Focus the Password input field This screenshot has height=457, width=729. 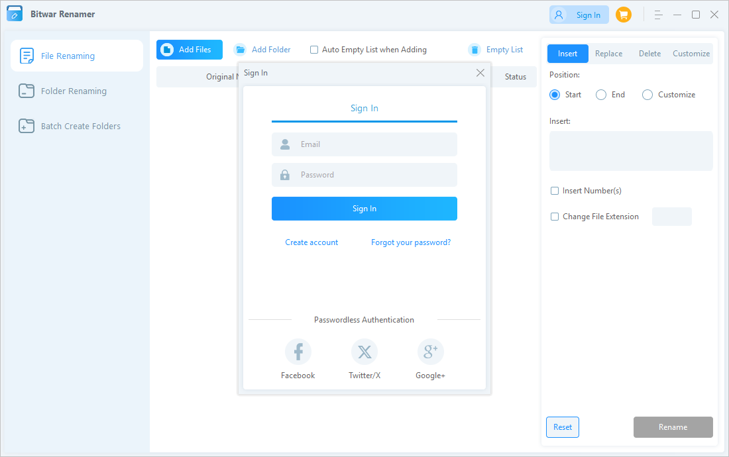364,175
